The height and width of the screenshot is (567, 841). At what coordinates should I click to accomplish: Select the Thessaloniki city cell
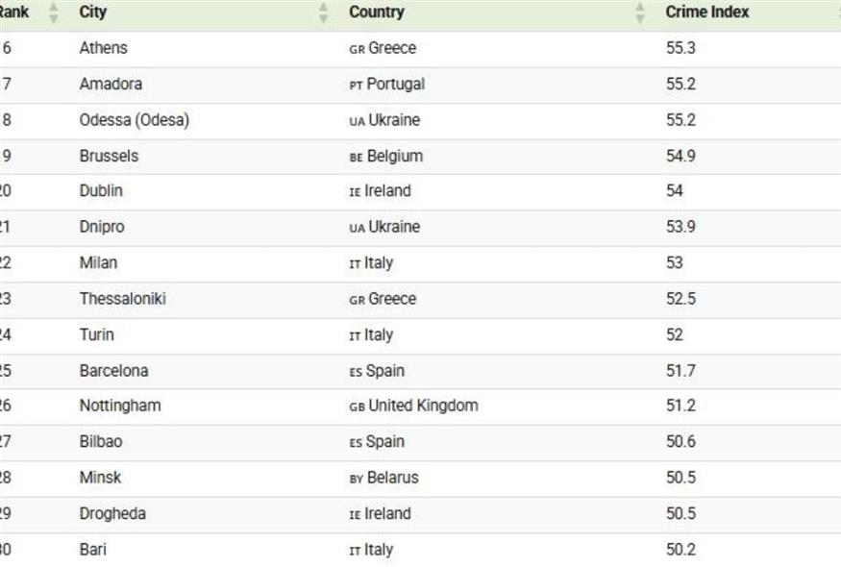click(122, 299)
